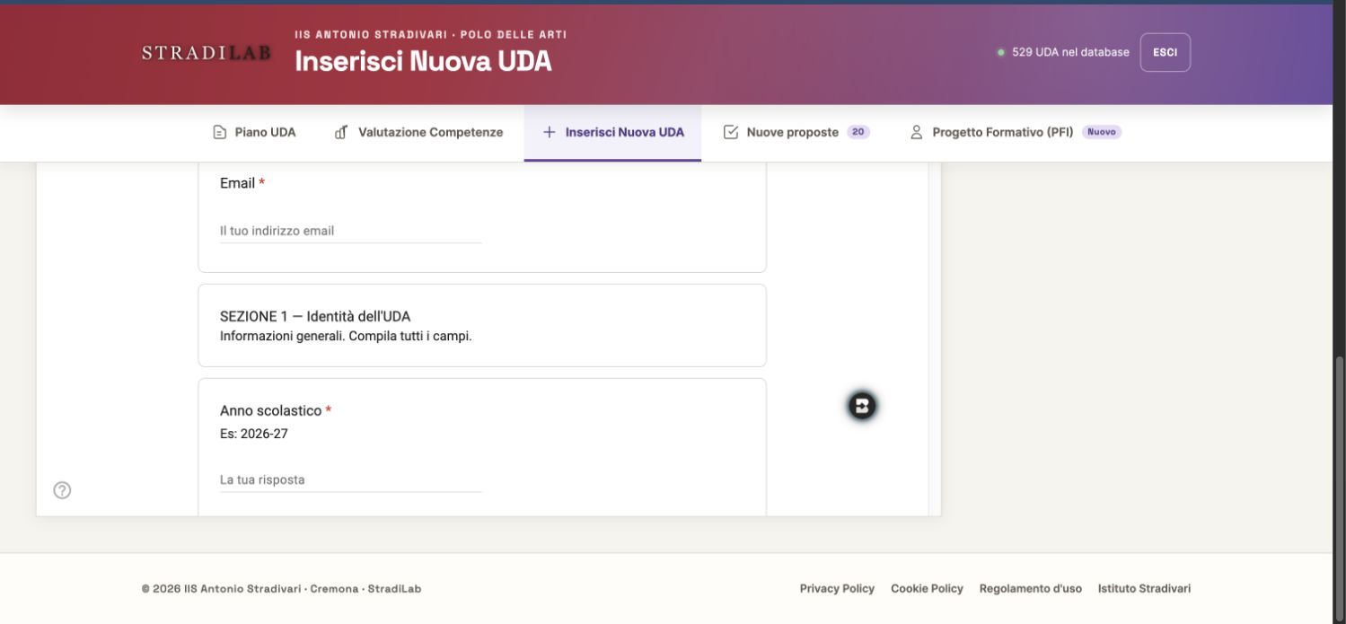Open the Valutazione Competenze tab

click(x=418, y=132)
